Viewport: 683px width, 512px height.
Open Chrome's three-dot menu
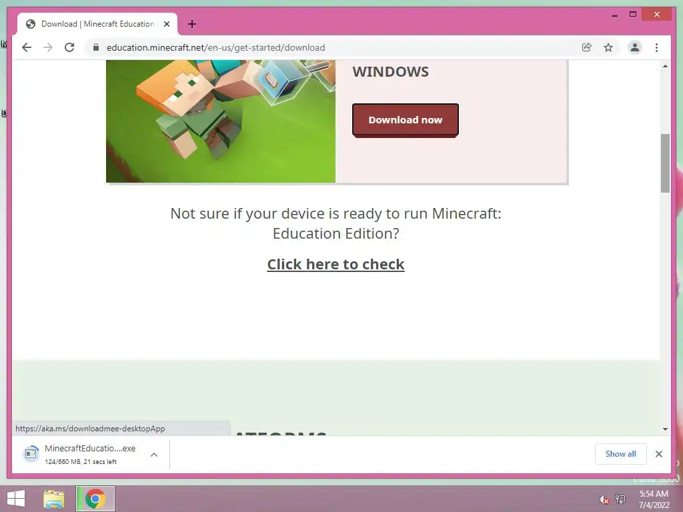(656, 47)
